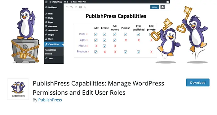Open the PublishPress author link
This screenshot has height=115, width=217.
coord(50,100)
